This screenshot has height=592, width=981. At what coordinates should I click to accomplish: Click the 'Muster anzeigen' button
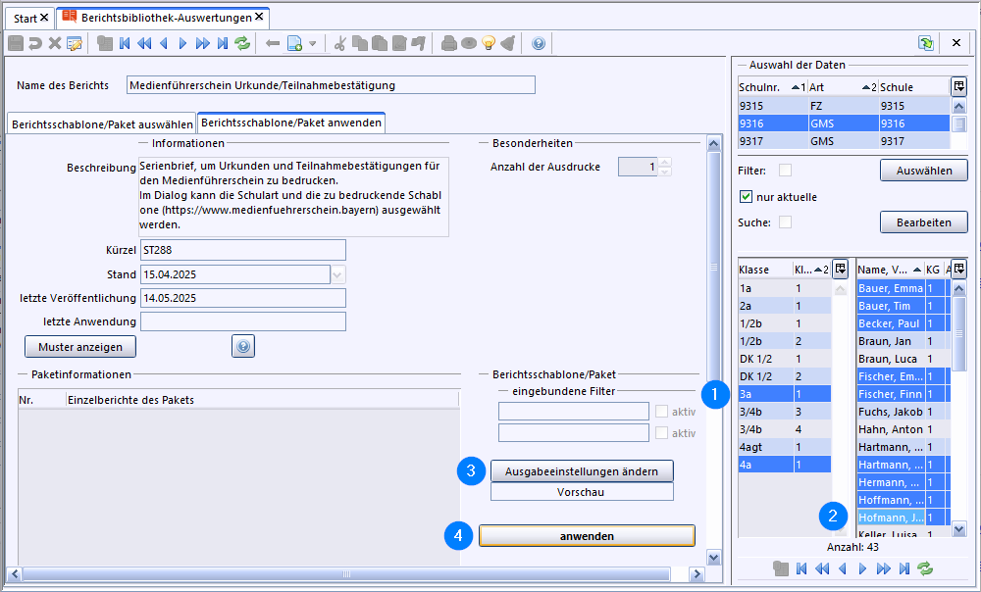click(80, 346)
